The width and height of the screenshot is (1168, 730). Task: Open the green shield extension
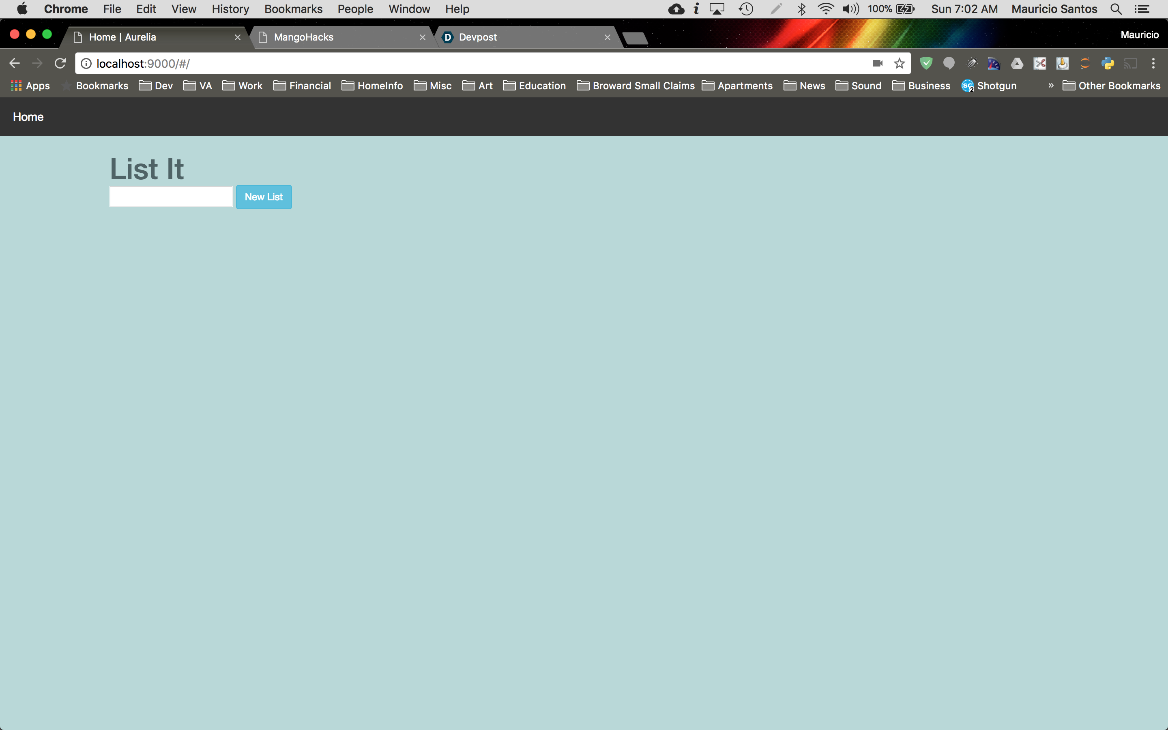(x=926, y=63)
